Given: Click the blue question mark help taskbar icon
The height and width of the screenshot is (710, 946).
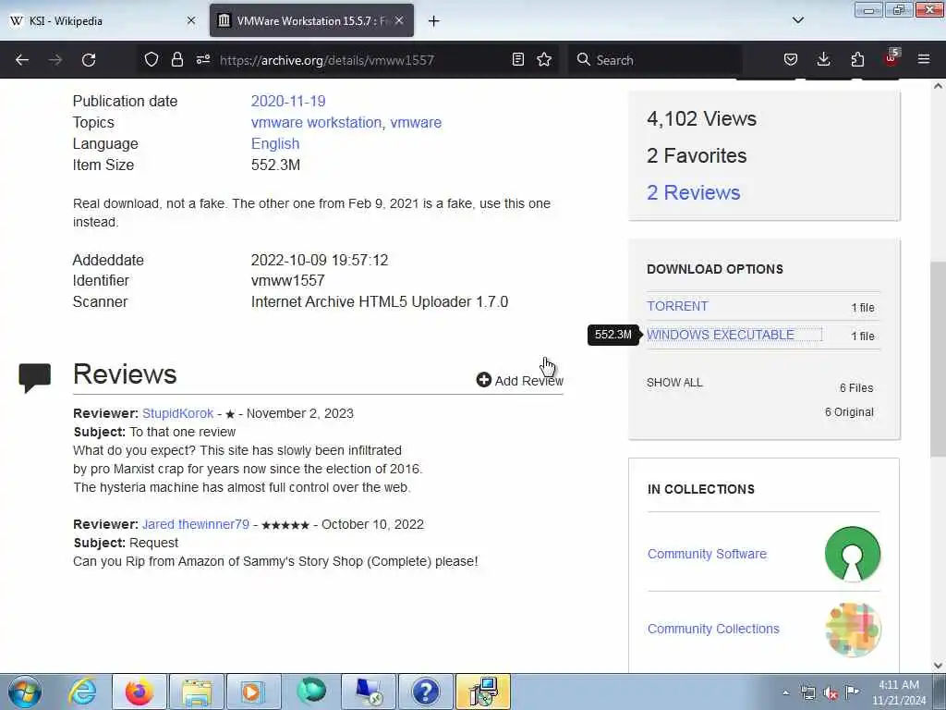Looking at the screenshot, I should pyautogui.click(x=425, y=692).
